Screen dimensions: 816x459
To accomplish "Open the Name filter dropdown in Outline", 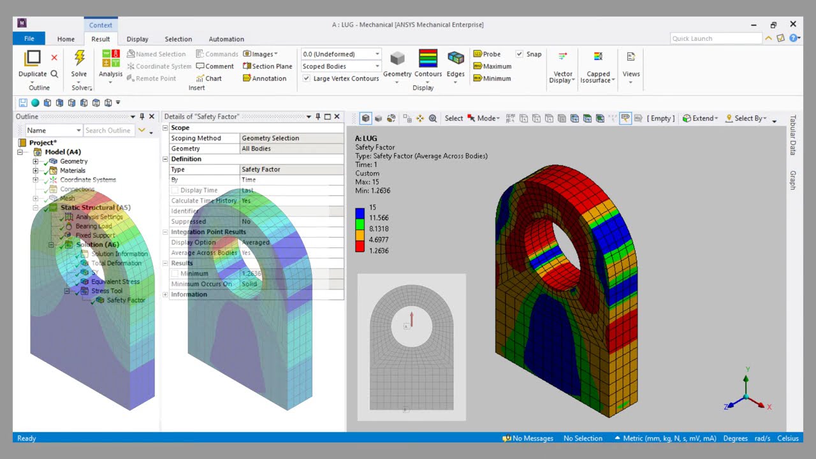I will 78,130.
